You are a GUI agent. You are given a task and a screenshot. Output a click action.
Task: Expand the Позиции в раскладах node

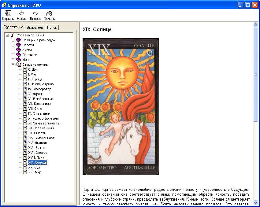click(x=13, y=40)
